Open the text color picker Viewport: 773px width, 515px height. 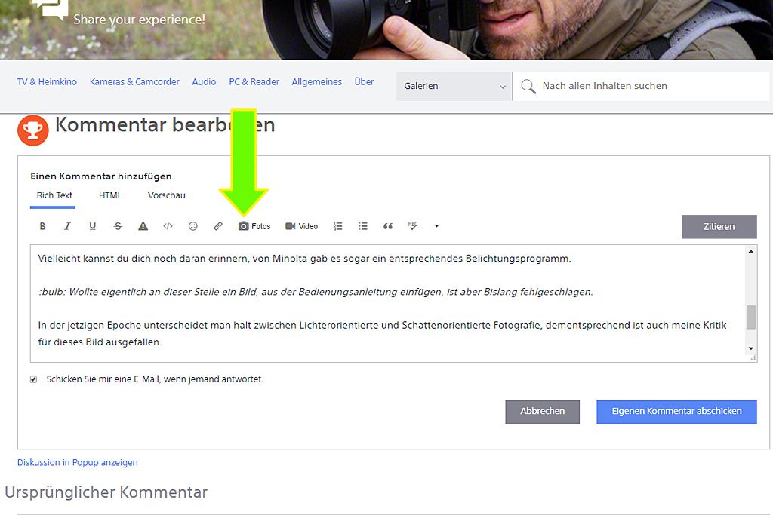coord(143,225)
